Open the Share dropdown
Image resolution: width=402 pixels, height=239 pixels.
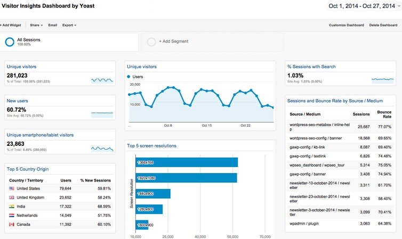(x=37, y=25)
